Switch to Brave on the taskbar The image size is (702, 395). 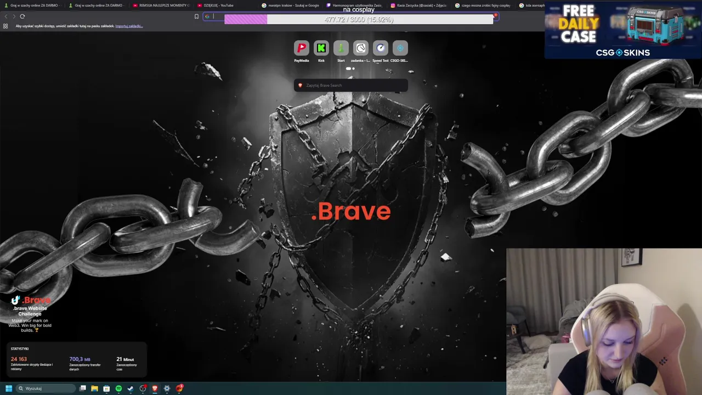pos(155,388)
